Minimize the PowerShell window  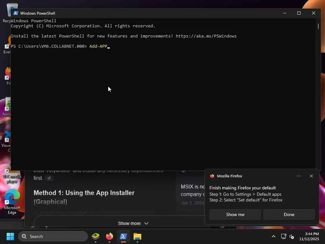[285, 13]
